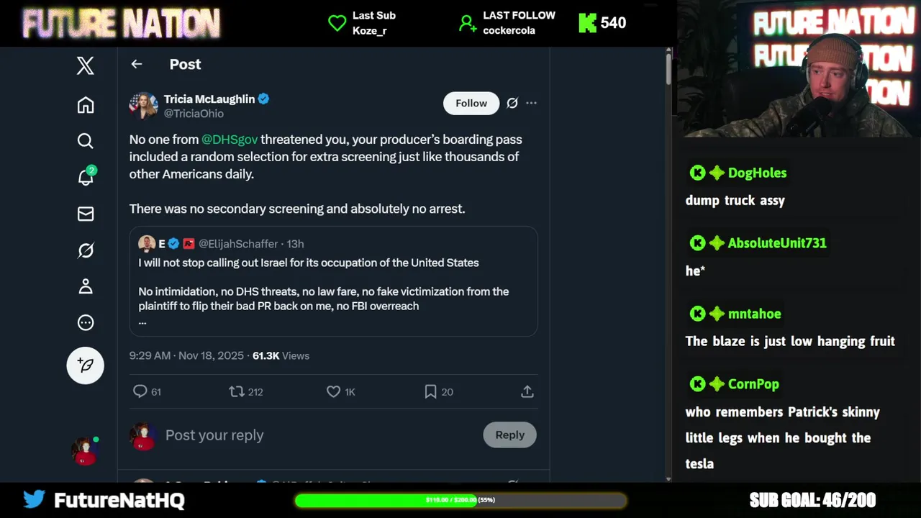Open the post's three-dot more menu
The width and height of the screenshot is (921, 518).
tap(531, 104)
